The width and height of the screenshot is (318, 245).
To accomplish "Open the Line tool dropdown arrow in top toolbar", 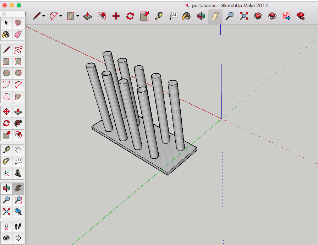I will pyautogui.click(x=44, y=16).
